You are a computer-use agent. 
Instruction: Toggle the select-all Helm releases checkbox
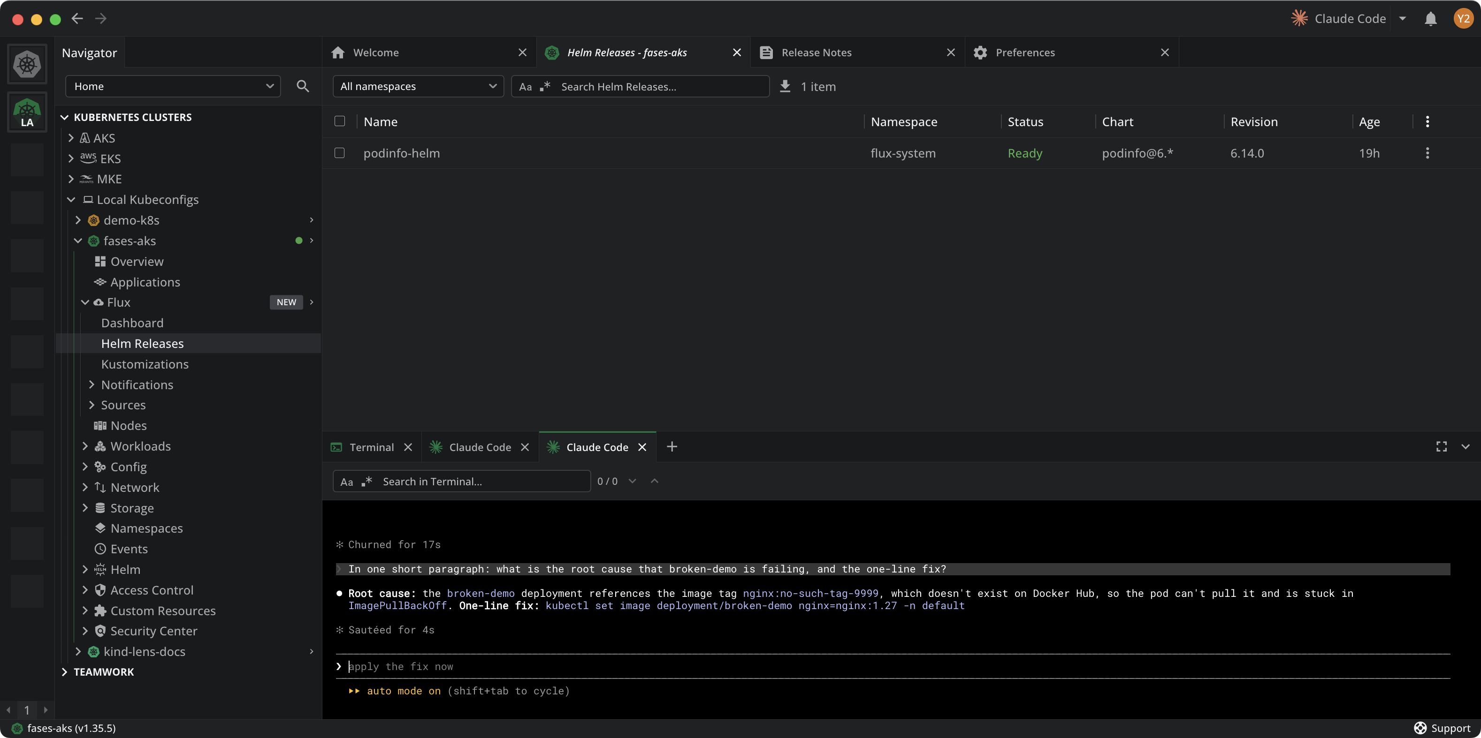(x=340, y=121)
